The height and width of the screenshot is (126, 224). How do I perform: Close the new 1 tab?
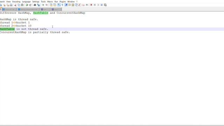(x=49, y=9)
